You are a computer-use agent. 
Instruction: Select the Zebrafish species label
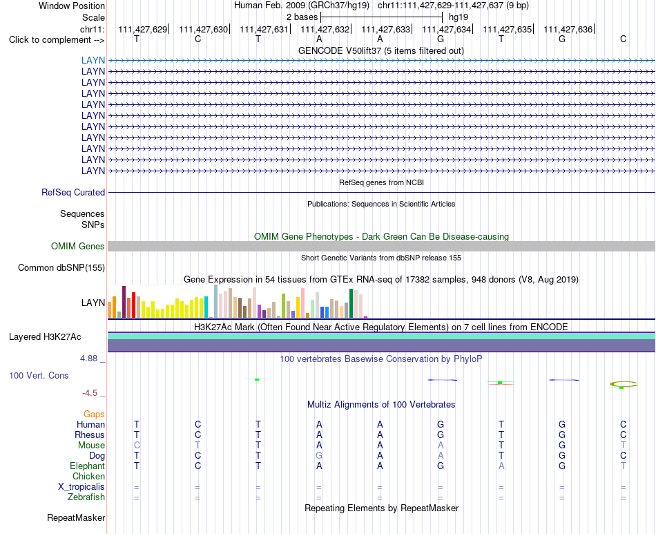86,497
